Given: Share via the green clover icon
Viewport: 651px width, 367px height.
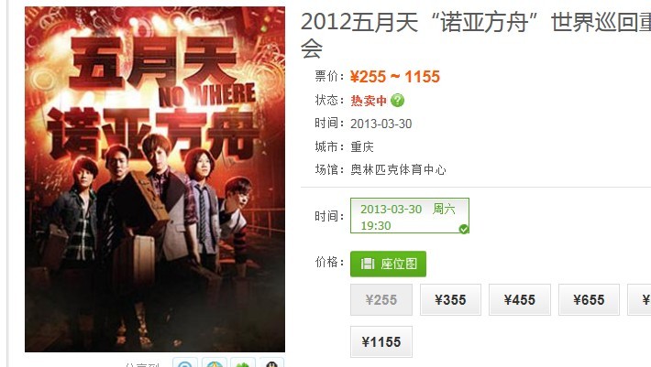Looking at the screenshot, I should (x=243, y=362).
